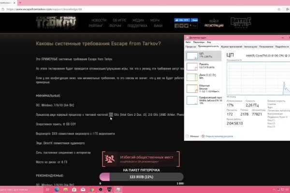Click the 123 RUB (12%) donation progress bar
290x193 pixels.
pos(142,177)
